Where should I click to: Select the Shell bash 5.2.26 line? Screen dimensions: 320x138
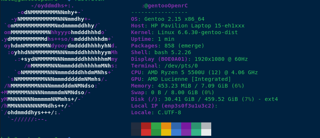[x=161, y=52]
